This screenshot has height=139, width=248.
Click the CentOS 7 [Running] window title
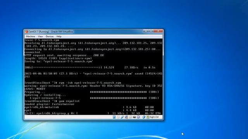(51, 32)
